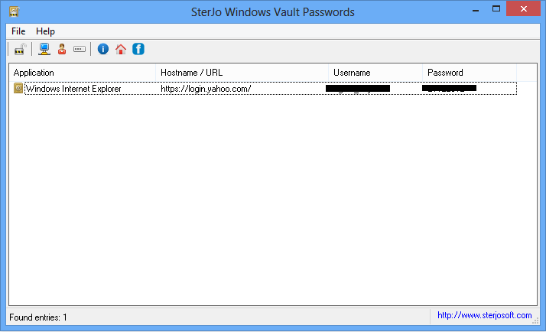The height and width of the screenshot is (332, 546).
Task: Sort by the Username column header
Action: pyautogui.click(x=375, y=73)
